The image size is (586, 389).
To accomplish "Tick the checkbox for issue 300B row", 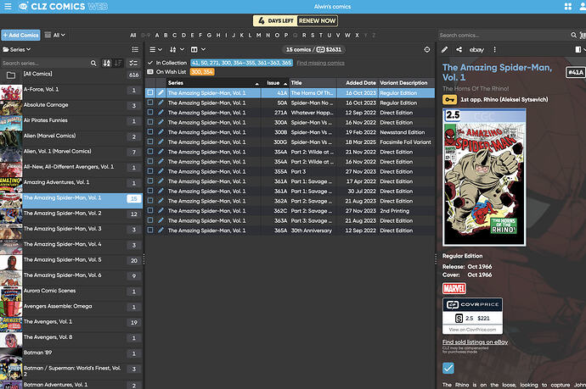I will click(150, 132).
